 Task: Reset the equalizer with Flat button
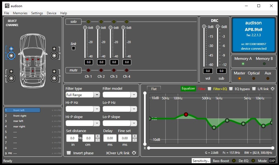(x=154, y=89)
